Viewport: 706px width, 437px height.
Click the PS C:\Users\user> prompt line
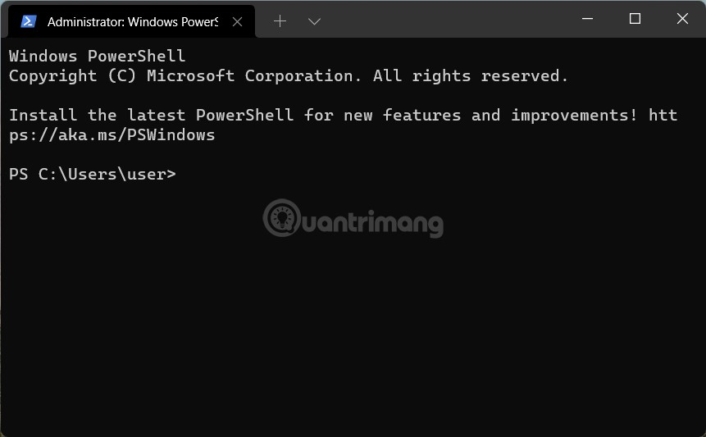(x=92, y=174)
